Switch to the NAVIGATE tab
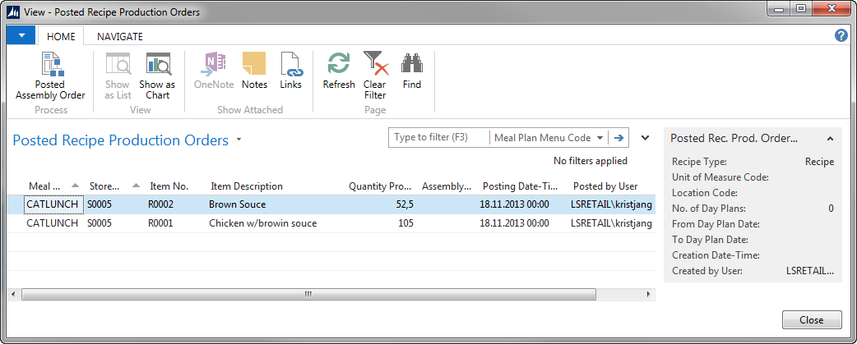857x344 pixels. pyautogui.click(x=120, y=37)
